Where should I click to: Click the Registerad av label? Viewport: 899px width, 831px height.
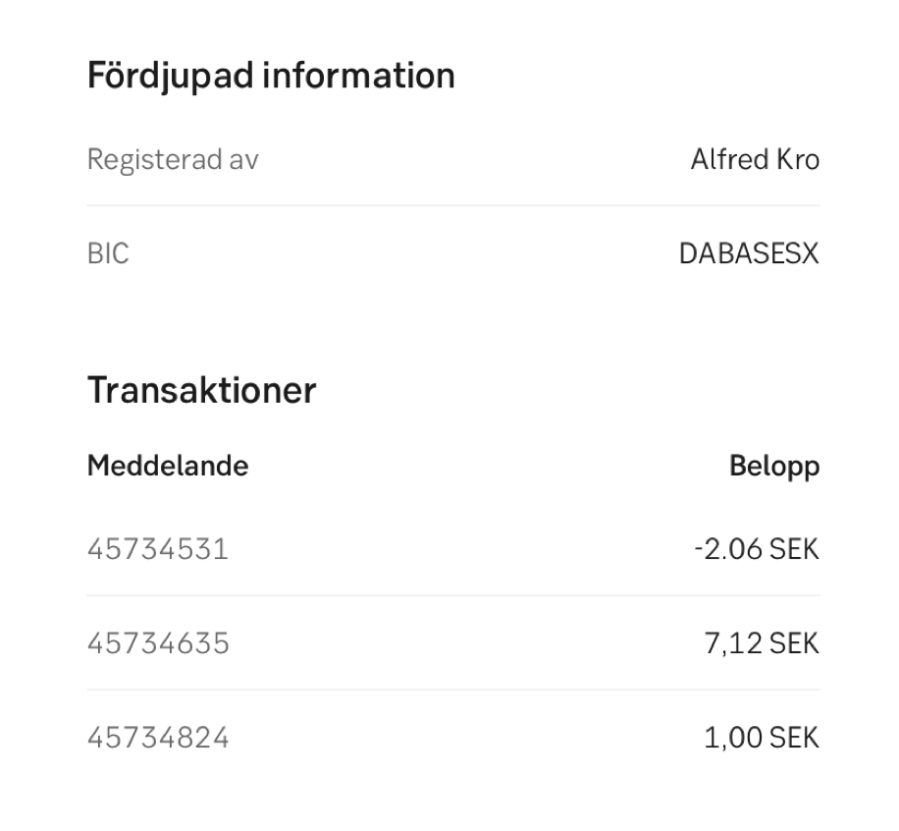173,159
